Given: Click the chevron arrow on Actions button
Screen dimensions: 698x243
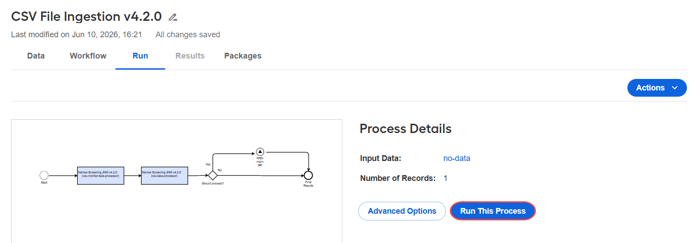Looking at the screenshot, I should 674,88.
